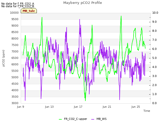Click the 5000 left axis value
Viewport: 166px width, 124px height.
point(15,78)
